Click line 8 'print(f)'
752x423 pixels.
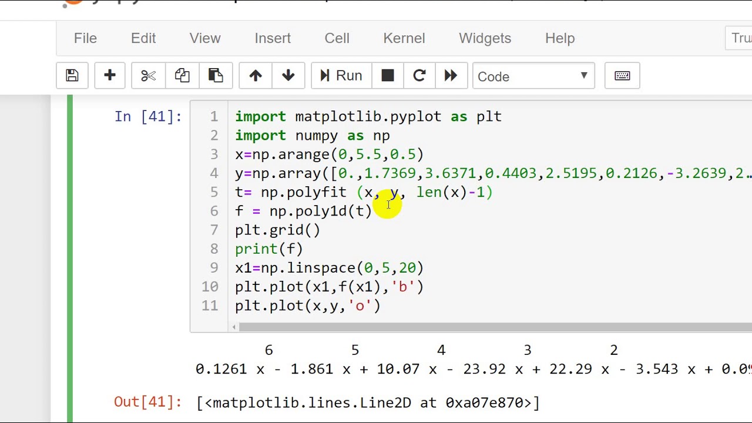coord(269,249)
